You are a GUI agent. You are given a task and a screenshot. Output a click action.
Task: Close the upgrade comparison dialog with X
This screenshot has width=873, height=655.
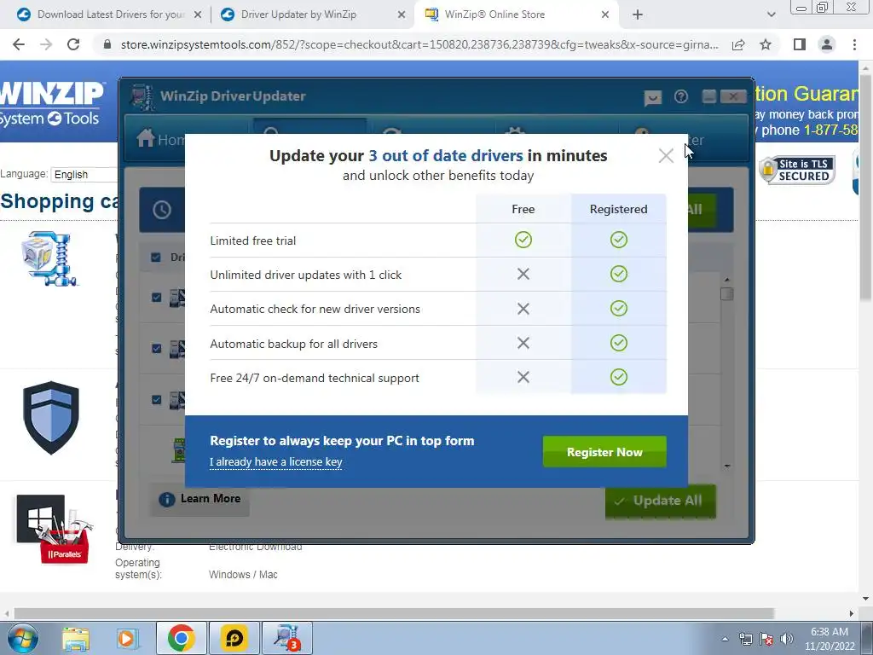click(x=666, y=155)
